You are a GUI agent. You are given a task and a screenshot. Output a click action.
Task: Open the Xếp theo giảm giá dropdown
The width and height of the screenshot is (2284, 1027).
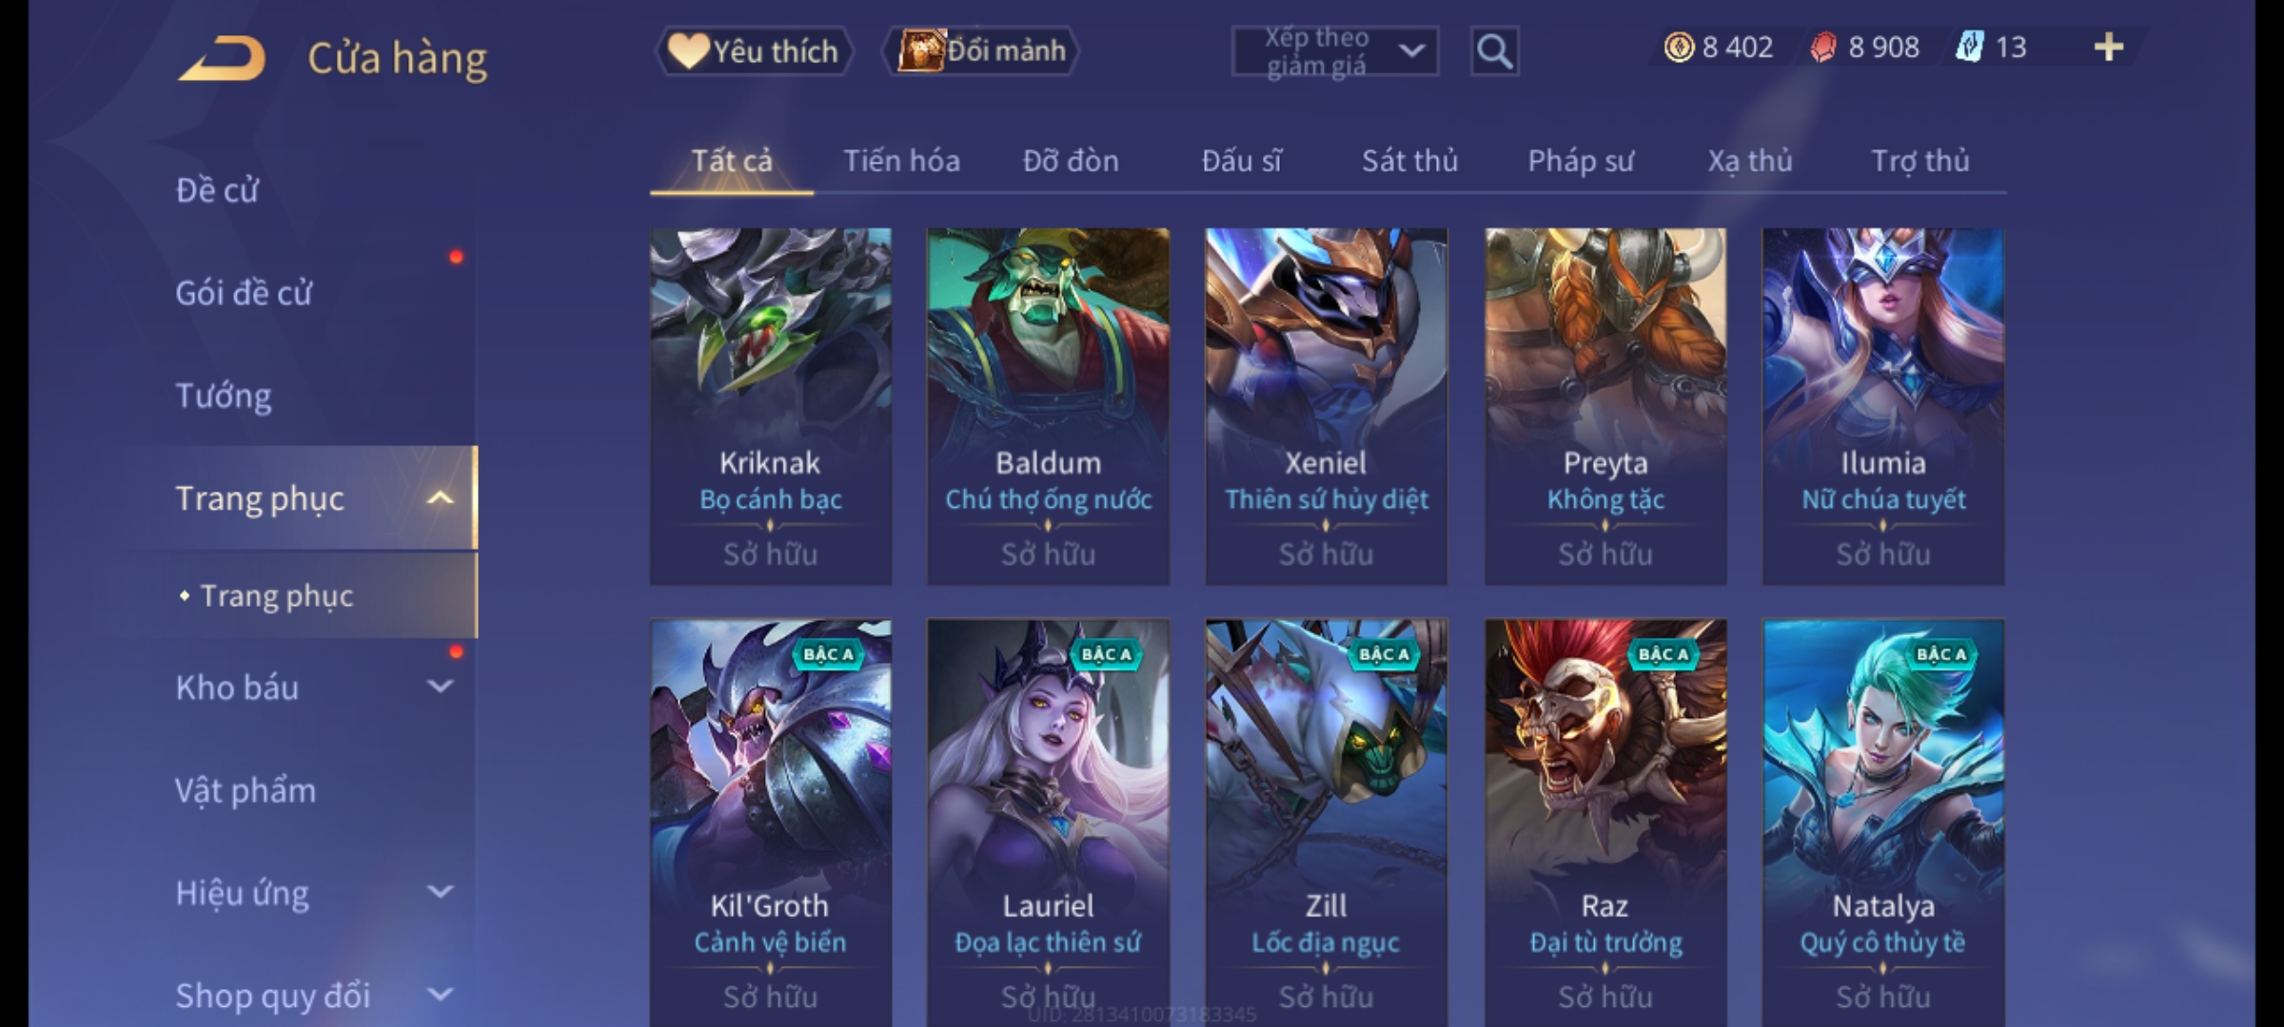coord(1334,51)
